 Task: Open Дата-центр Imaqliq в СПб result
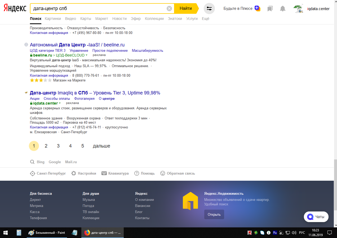pos(95,93)
